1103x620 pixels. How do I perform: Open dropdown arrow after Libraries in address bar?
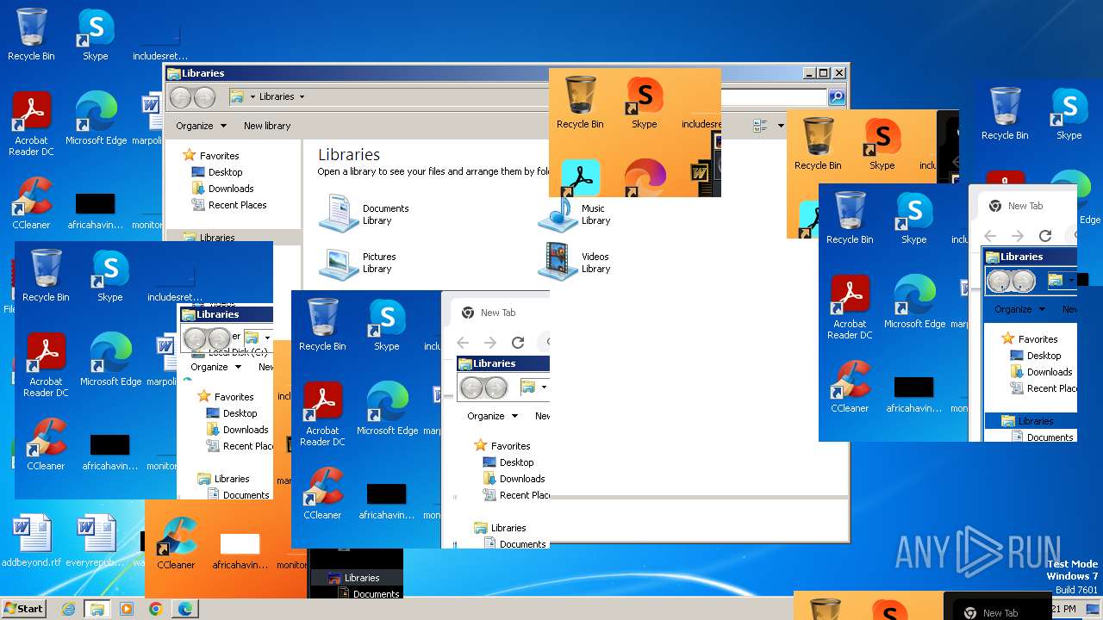point(302,97)
